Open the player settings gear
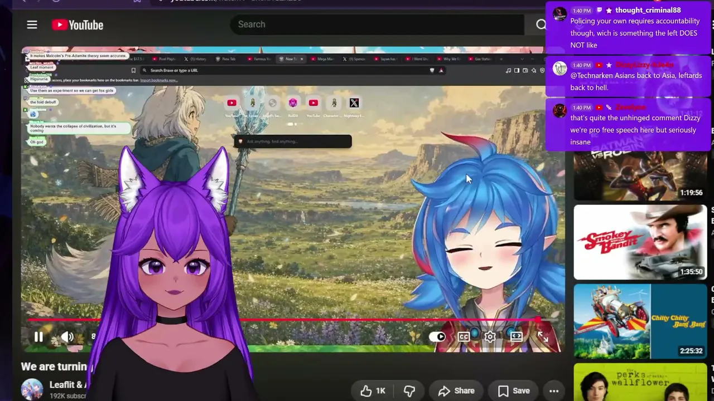Image resolution: width=714 pixels, height=401 pixels. click(x=490, y=336)
